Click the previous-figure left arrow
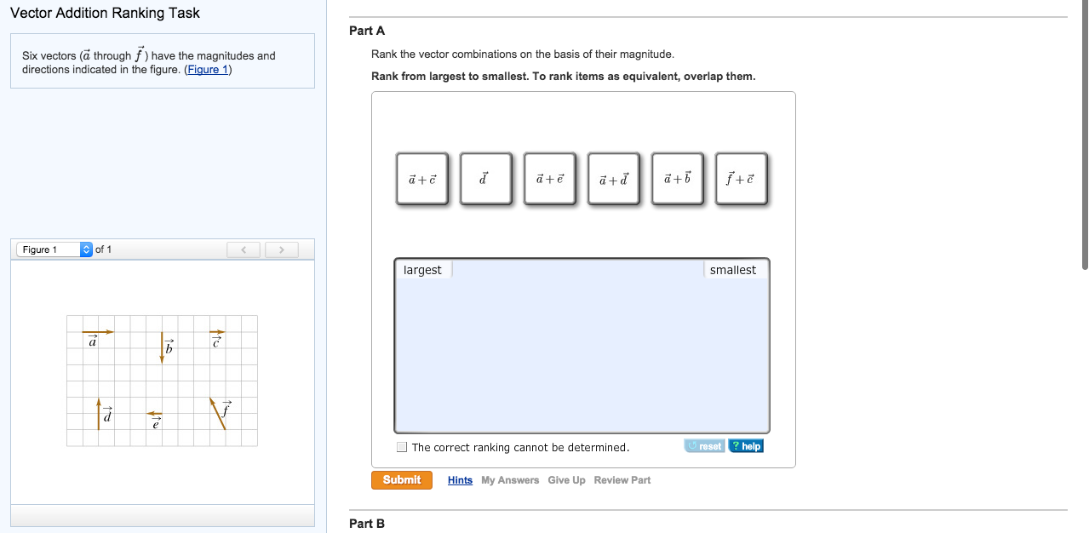1089x533 pixels. click(x=243, y=249)
